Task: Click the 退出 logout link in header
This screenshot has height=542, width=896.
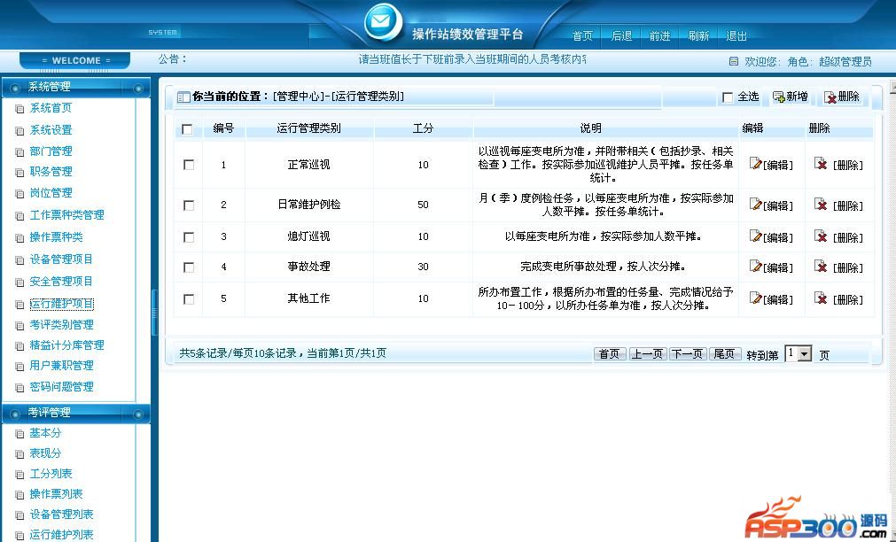Action: tap(736, 36)
